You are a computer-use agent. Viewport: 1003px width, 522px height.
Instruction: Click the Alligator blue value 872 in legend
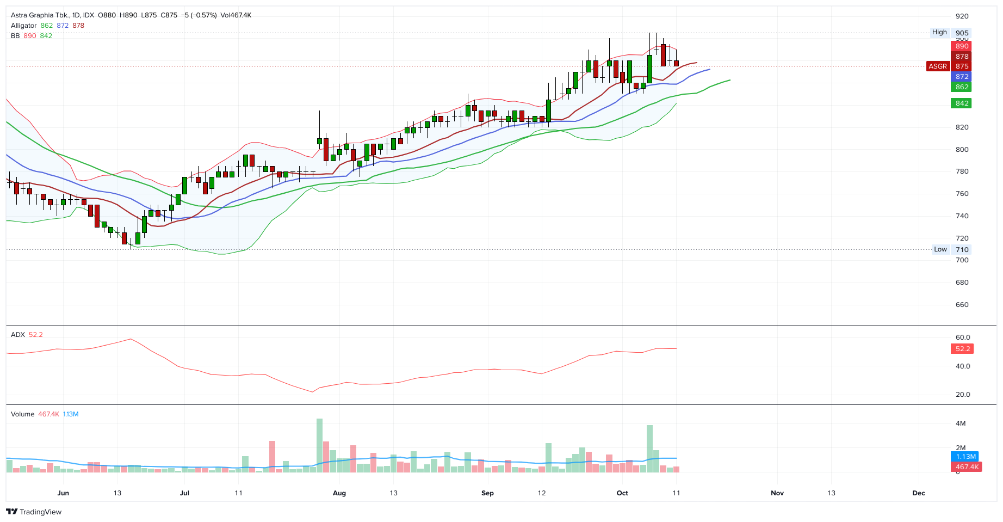click(x=63, y=26)
